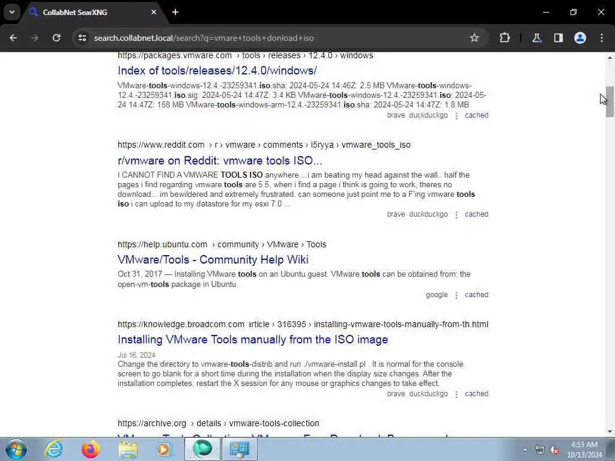Open Index of tools/releases/12.4.0/windows/ result
Screen dimensions: 615x461
(217, 71)
